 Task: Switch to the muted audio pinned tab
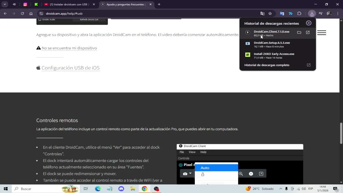[x=14, y=4]
